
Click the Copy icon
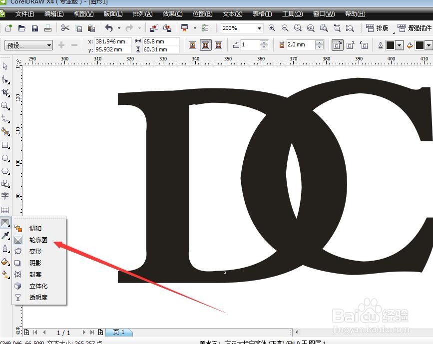(79, 28)
